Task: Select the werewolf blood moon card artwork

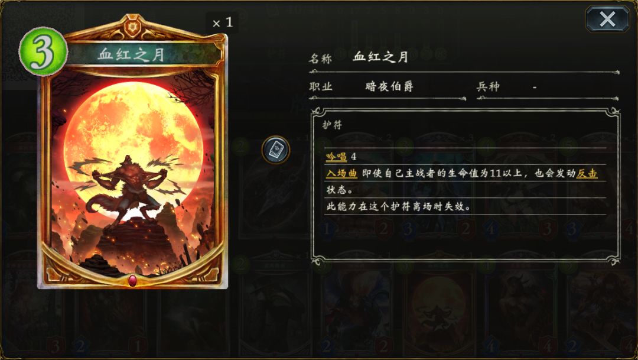Action: coord(133,175)
